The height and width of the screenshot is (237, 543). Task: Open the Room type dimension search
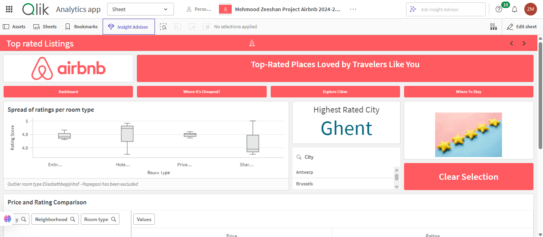tap(100, 219)
